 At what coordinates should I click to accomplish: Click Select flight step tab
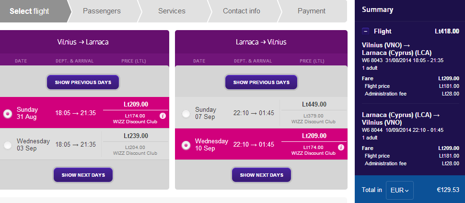pyautogui.click(x=30, y=11)
